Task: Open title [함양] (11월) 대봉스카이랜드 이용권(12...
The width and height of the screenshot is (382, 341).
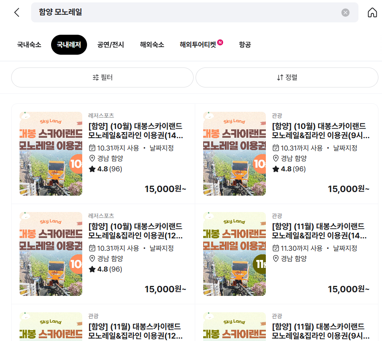Action: tap(135, 331)
